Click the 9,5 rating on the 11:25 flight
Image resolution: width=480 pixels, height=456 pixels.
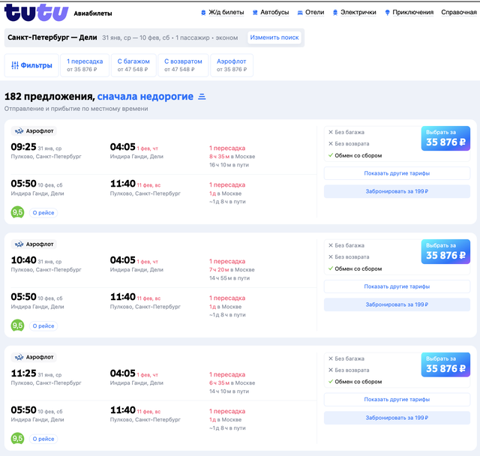click(x=17, y=438)
